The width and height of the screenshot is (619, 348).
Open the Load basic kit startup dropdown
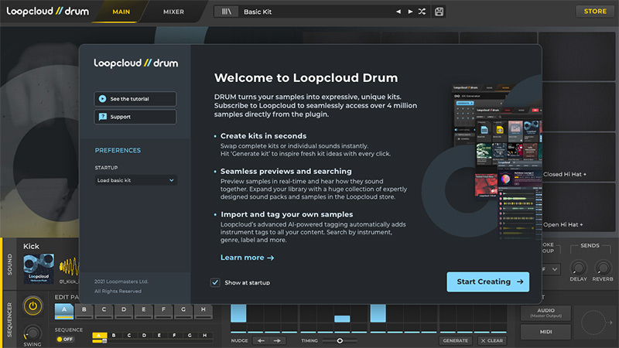coord(136,180)
